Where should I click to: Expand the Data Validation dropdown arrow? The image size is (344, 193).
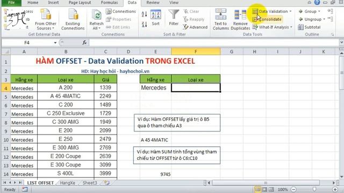point(290,11)
